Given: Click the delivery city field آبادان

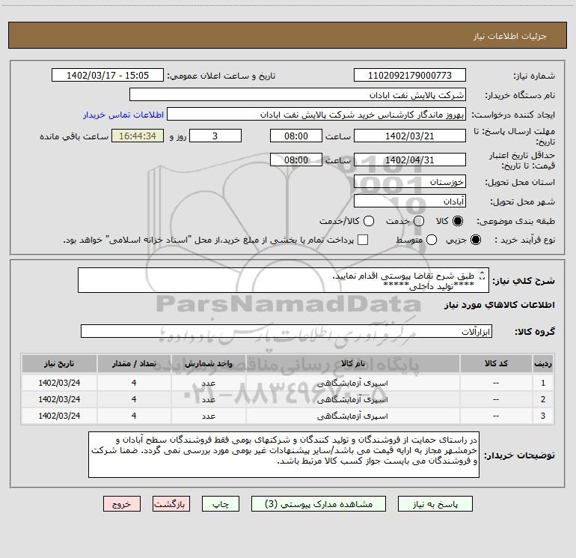Looking at the screenshot, I should tap(410, 201).
